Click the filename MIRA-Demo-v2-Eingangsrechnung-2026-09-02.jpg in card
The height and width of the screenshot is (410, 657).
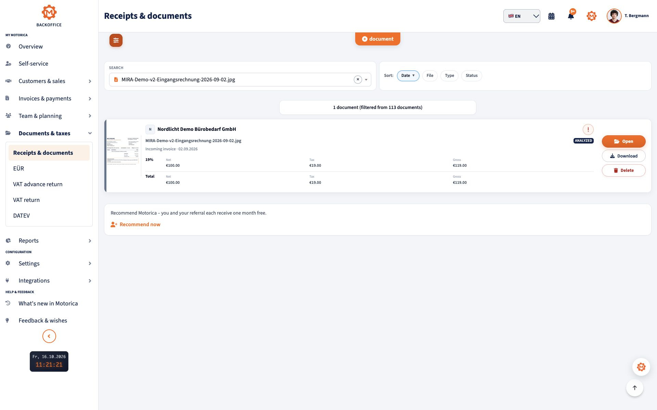[x=193, y=141]
